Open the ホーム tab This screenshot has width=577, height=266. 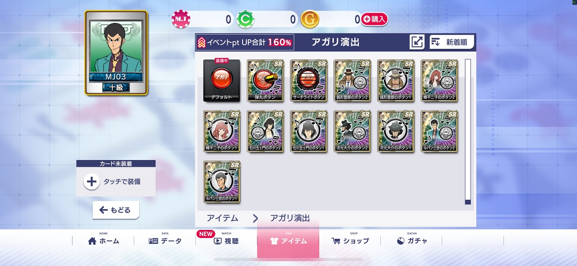[x=103, y=241]
